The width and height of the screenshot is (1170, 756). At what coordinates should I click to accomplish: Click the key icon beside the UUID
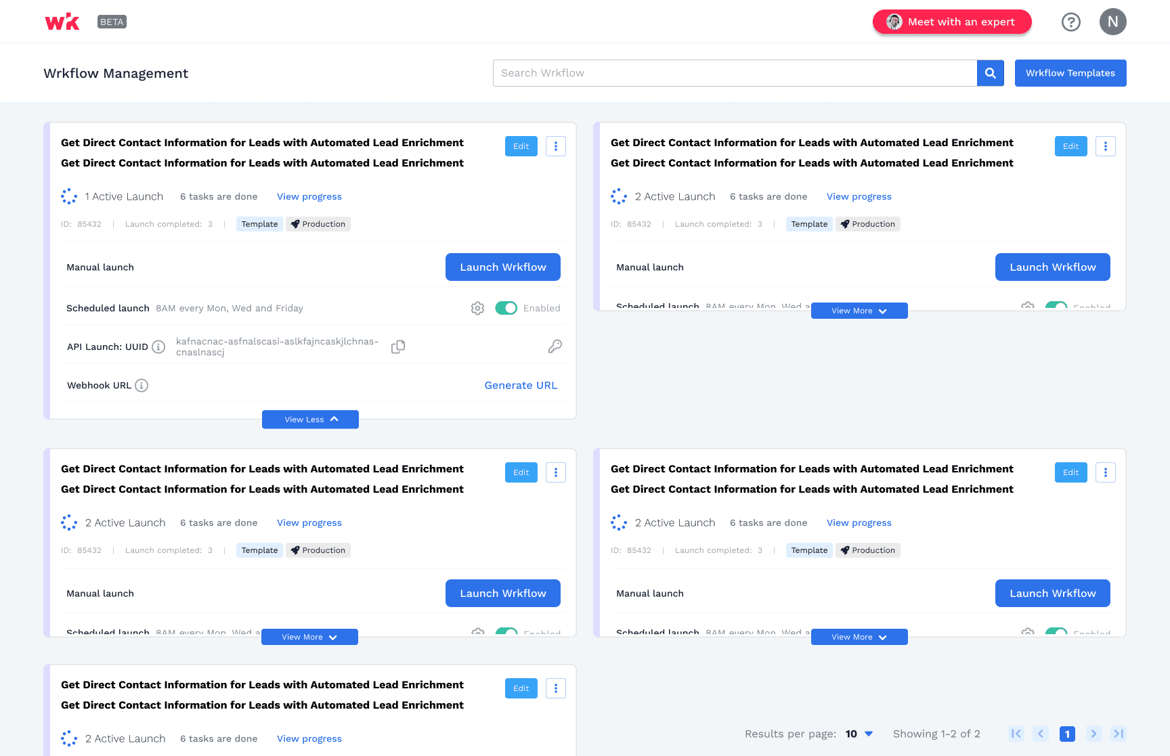[555, 346]
